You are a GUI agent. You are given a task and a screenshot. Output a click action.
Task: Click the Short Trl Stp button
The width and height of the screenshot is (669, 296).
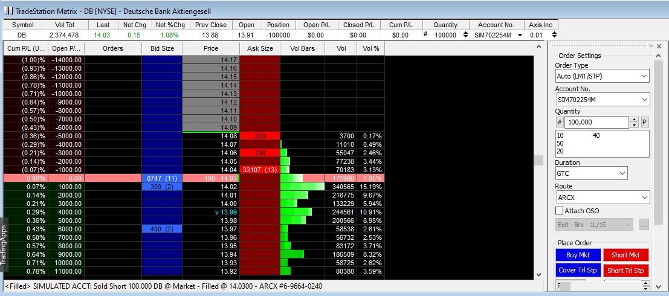click(x=626, y=270)
